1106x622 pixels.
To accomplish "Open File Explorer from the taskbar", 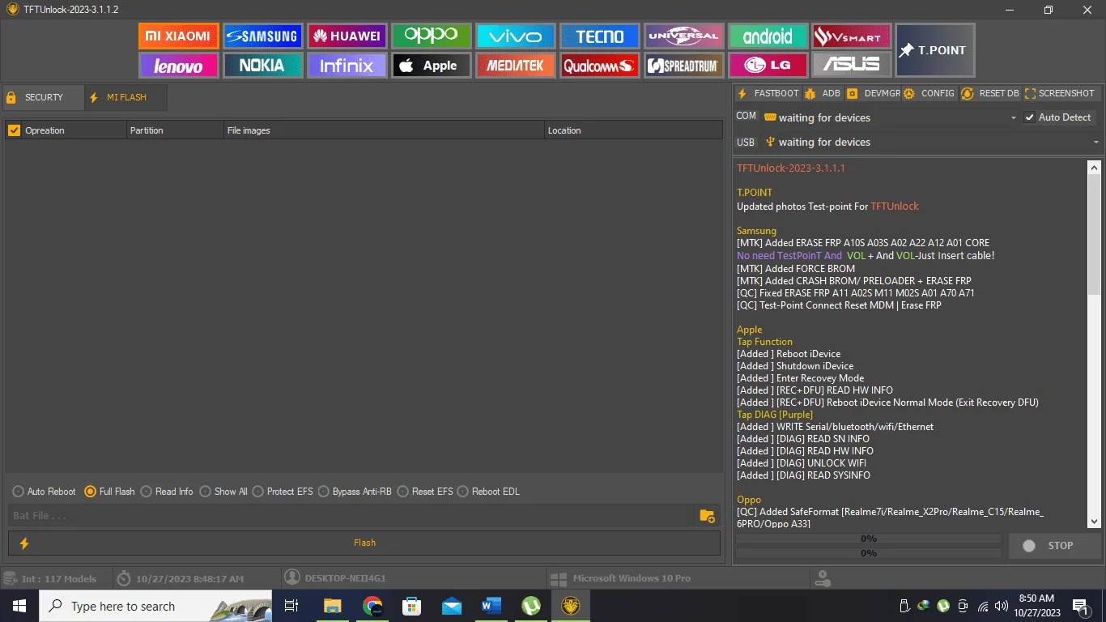I will click(x=333, y=606).
